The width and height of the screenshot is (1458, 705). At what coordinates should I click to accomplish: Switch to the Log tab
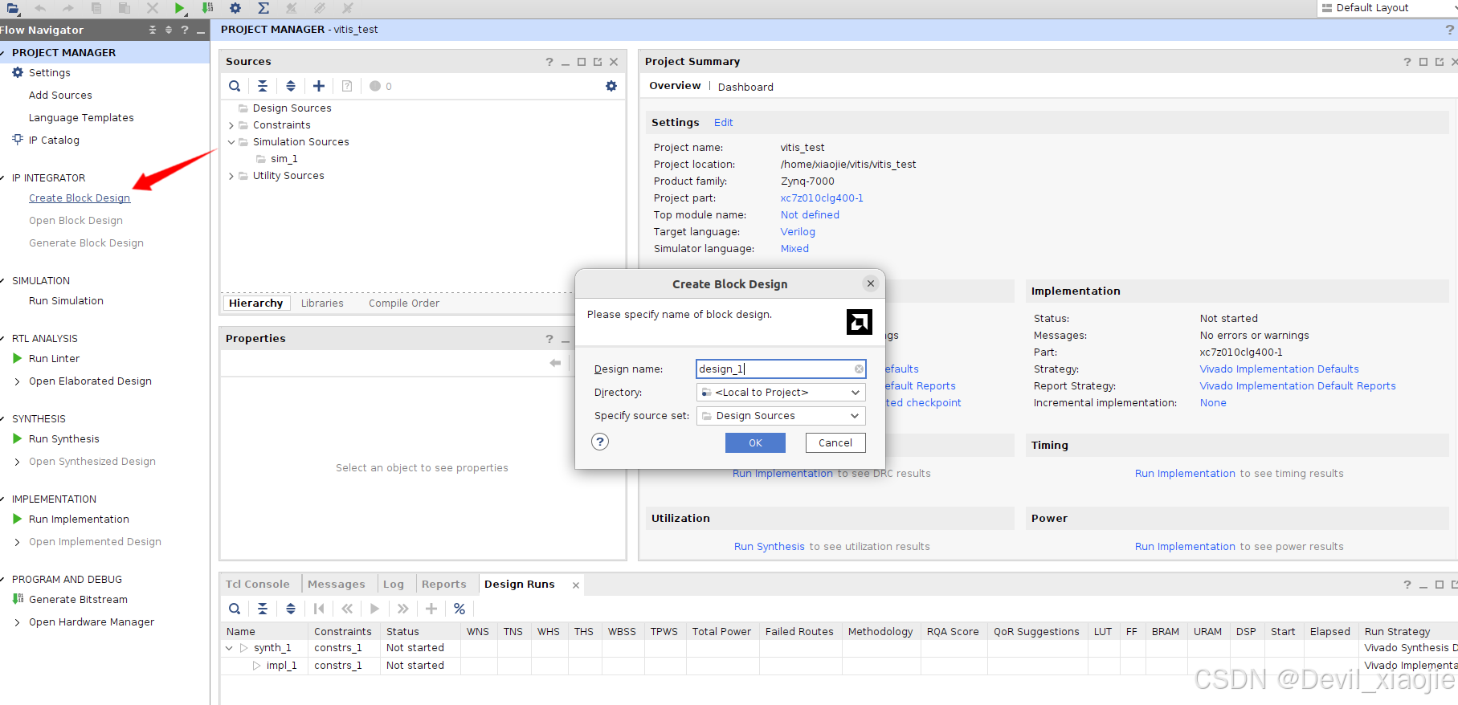tap(394, 584)
